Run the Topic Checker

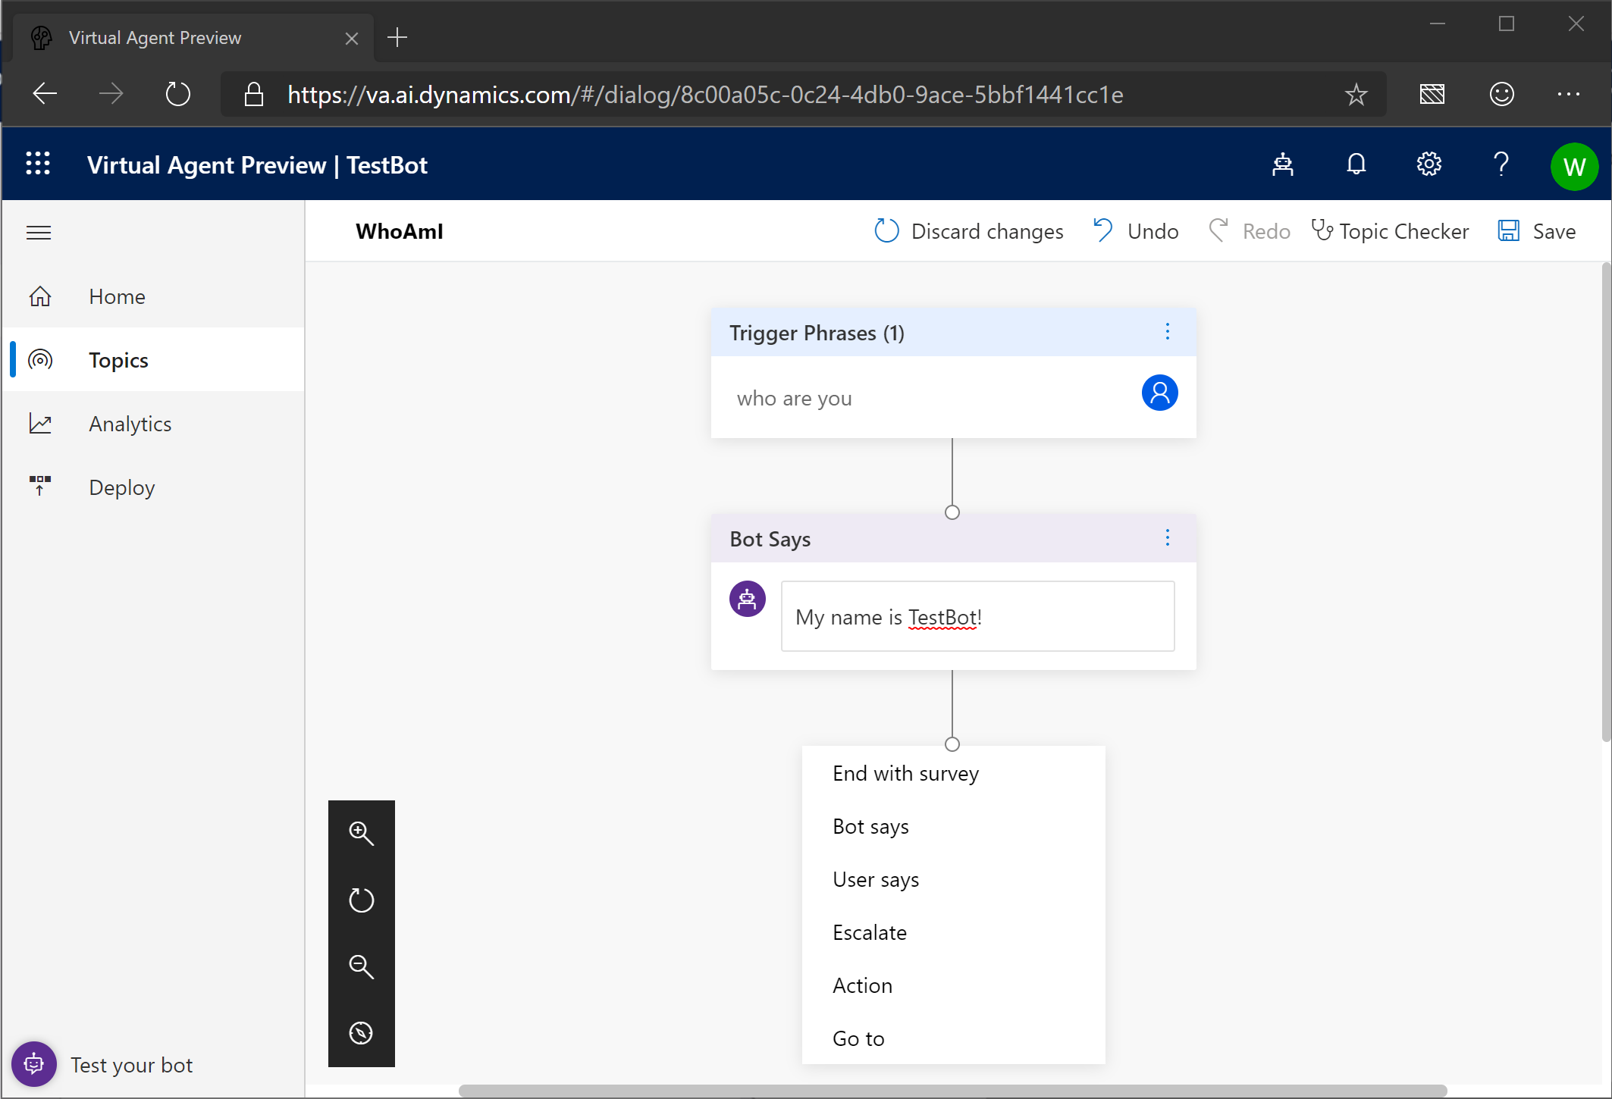[1390, 231]
